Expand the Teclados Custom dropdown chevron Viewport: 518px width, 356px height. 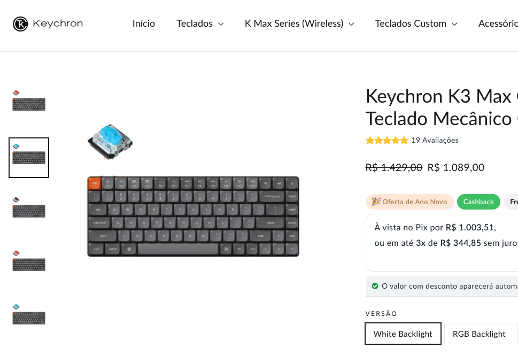(x=454, y=24)
